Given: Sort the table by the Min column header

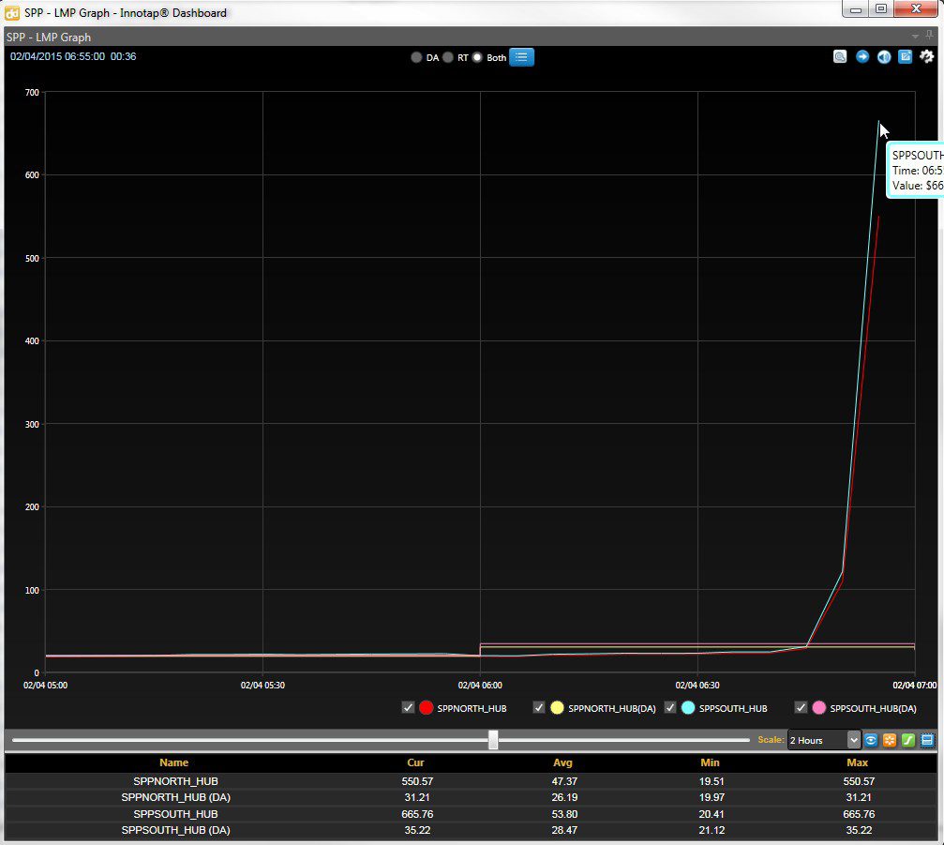Looking at the screenshot, I should tap(710, 762).
